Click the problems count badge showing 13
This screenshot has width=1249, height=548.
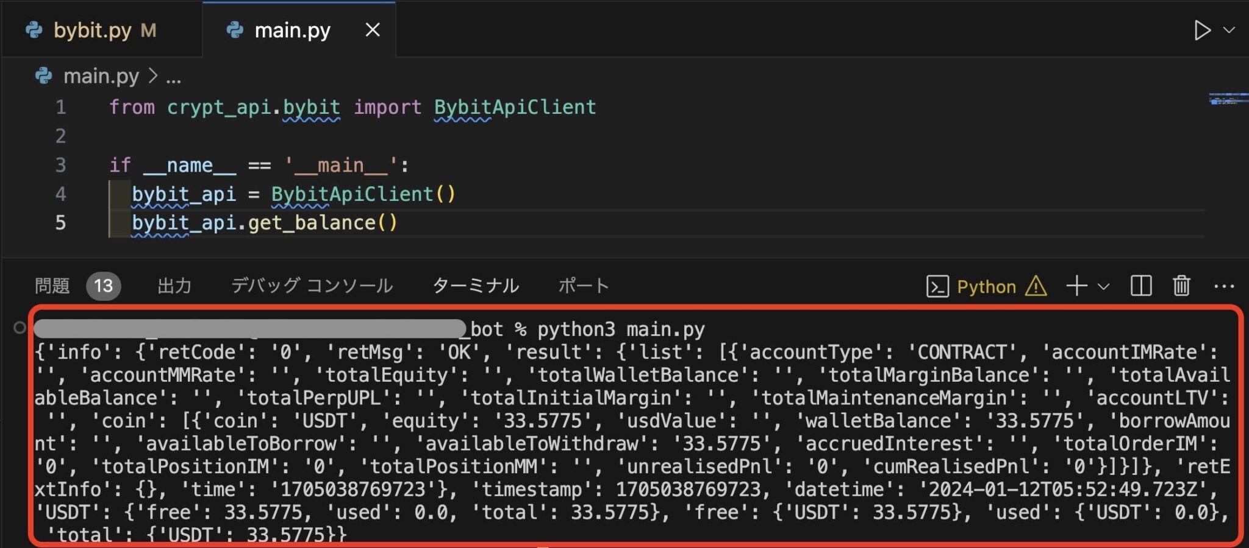click(x=104, y=286)
